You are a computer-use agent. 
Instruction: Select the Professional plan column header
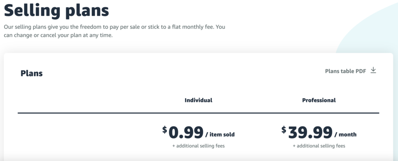pos(319,100)
